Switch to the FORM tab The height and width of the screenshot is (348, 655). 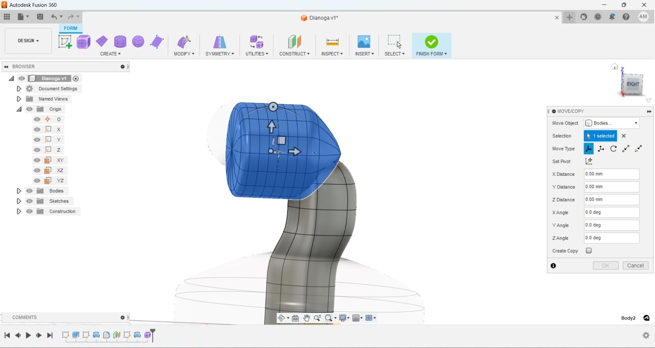[70, 28]
